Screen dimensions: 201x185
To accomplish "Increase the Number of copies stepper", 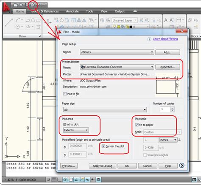I will click(x=172, y=108).
